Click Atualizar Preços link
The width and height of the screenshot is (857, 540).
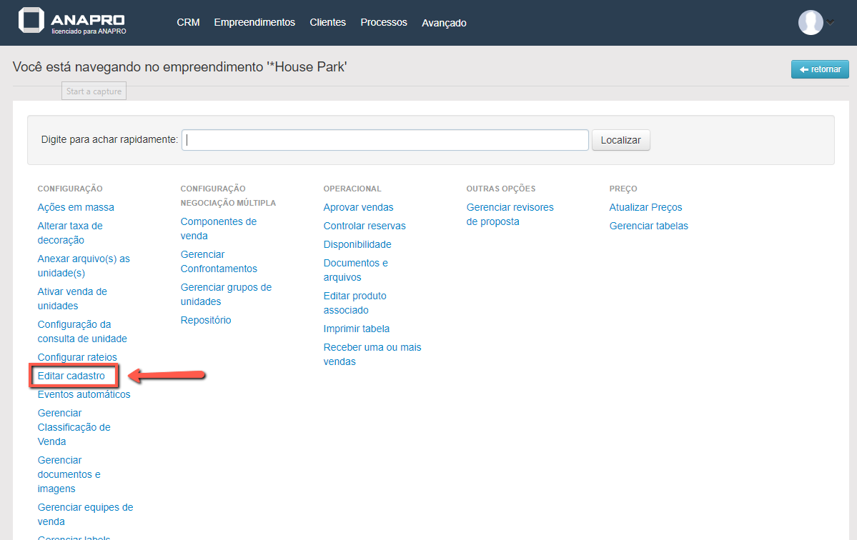[x=645, y=207]
